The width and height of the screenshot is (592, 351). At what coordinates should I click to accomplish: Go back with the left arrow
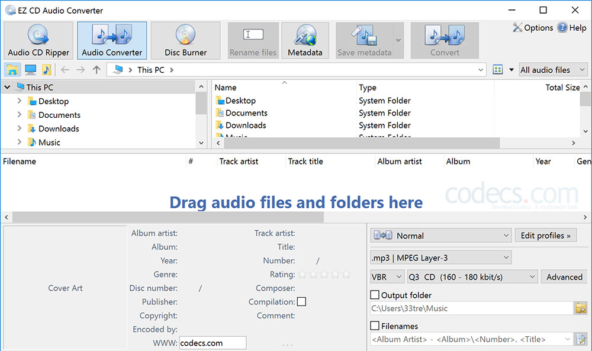point(65,70)
